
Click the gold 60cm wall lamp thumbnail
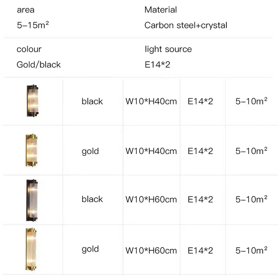pos(31,249)
